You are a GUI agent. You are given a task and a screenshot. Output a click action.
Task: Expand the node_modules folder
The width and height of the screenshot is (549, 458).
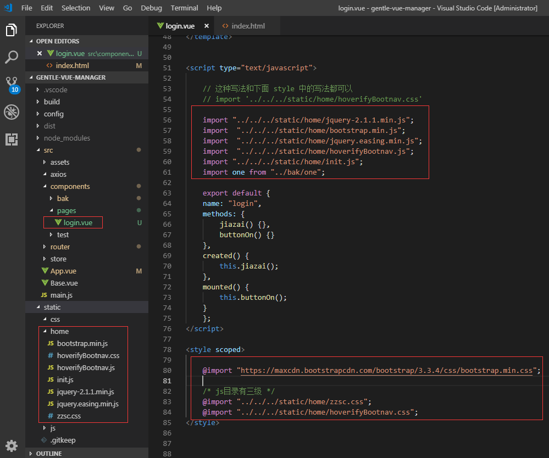(x=87, y=138)
